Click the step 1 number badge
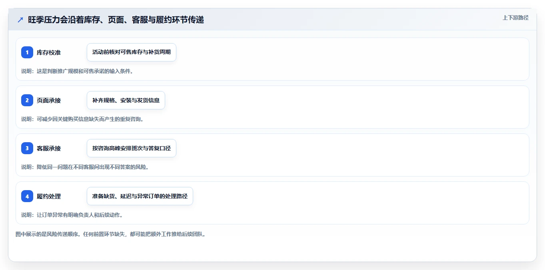The height and width of the screenshot is (270, 545). pyautogui.click(x=27, y=52)
